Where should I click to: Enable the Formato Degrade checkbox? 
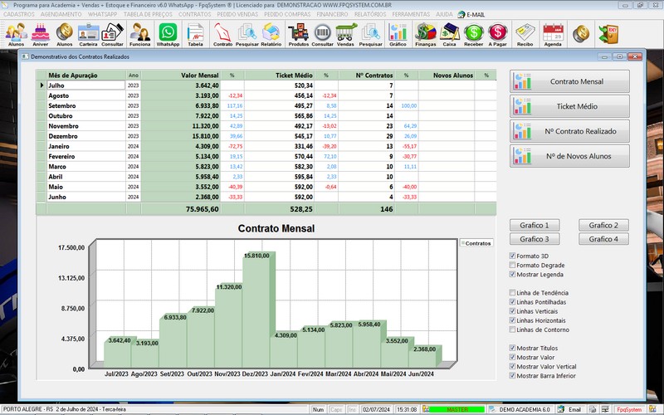(512, 265)
